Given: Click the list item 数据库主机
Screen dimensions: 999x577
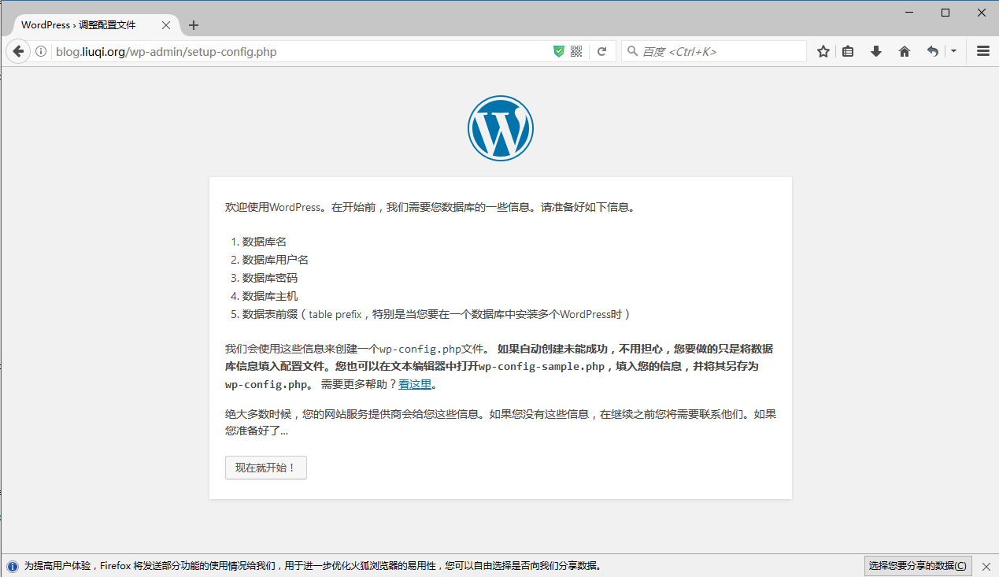Looking at the screenshot, I should coord(270,296).
